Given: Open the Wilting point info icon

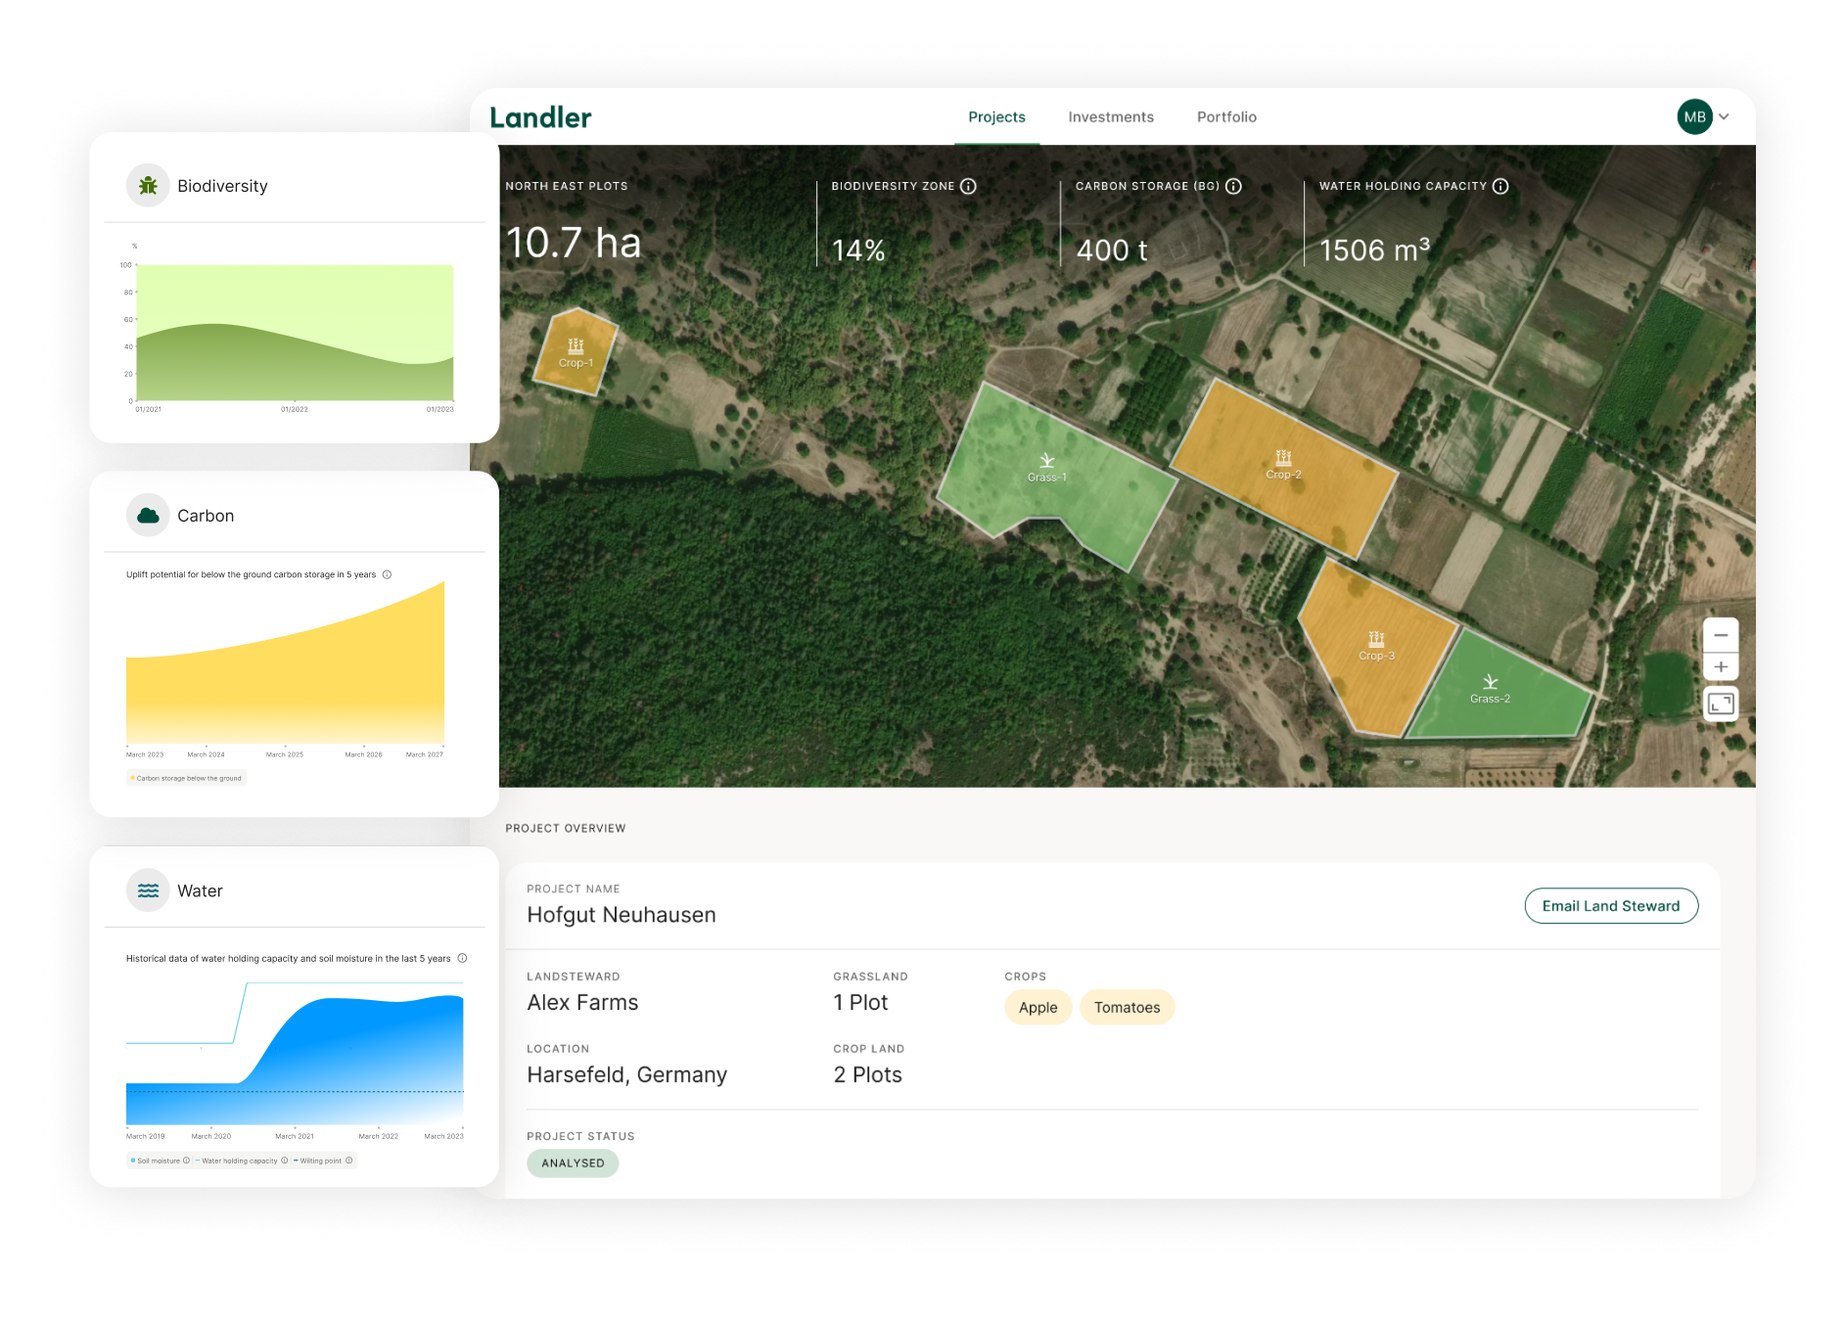Looking at the screenshot, I should click(348, 1161).
